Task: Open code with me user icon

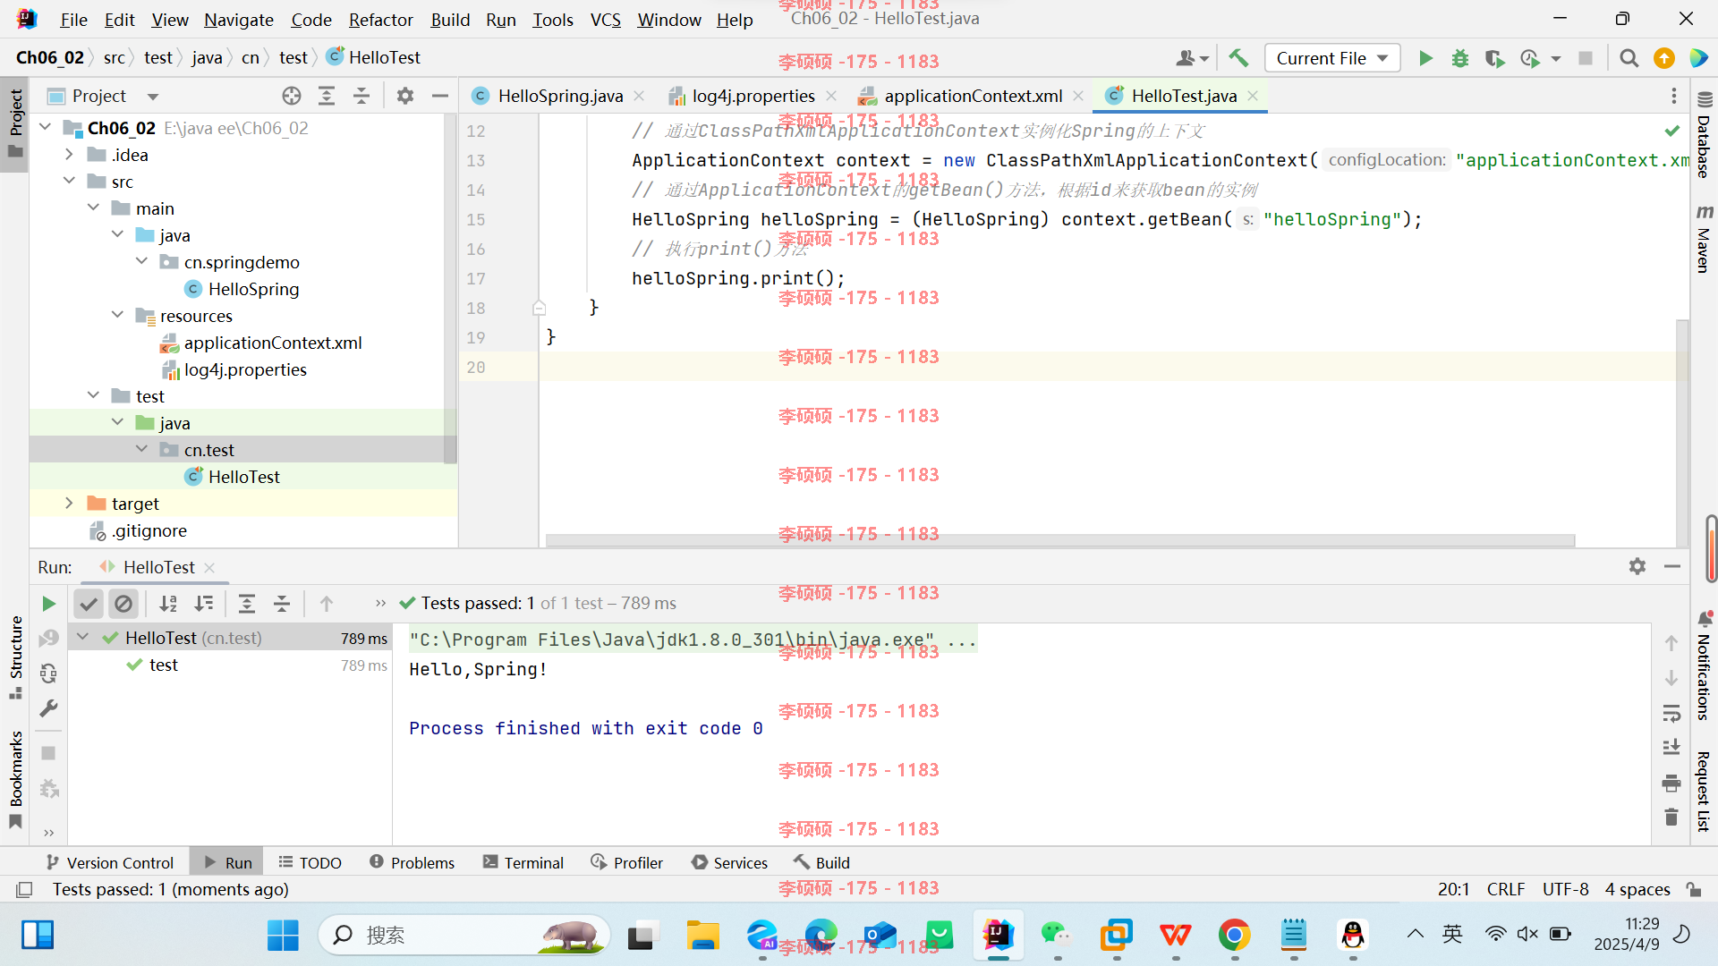Action: pyautogui.click(x=1192, y=58)
